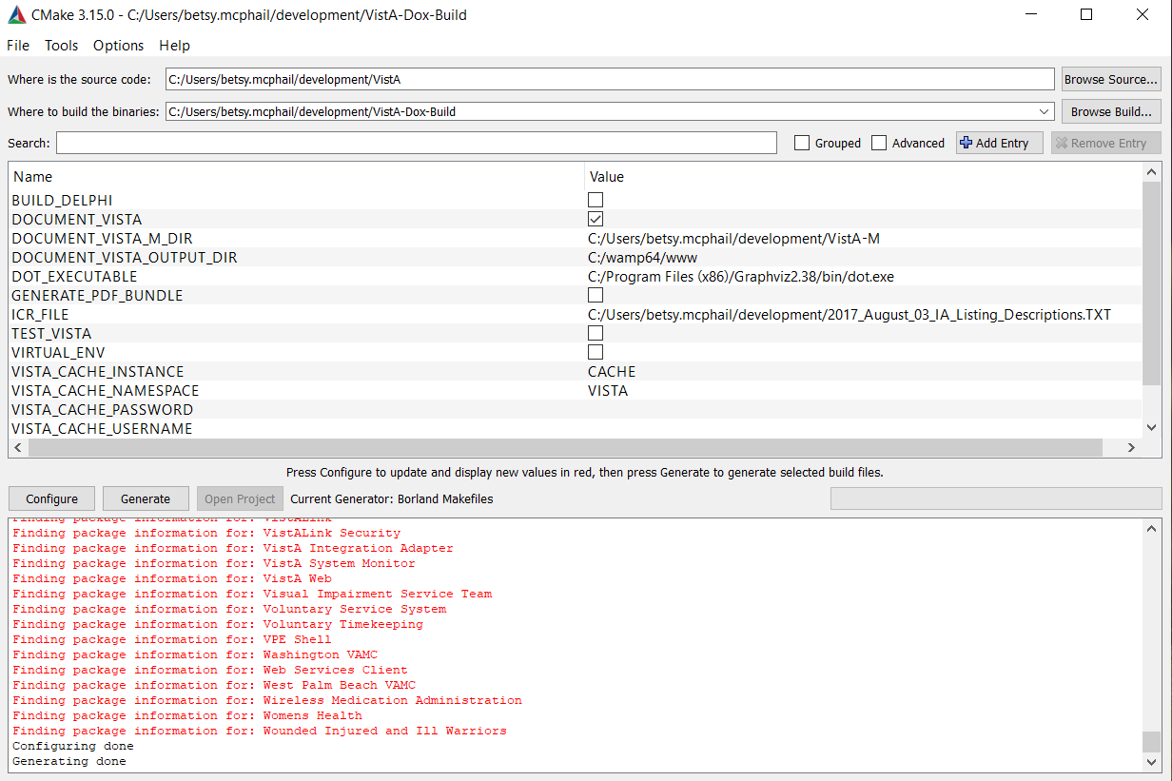Enable the Advanced checkbox
1172x781 pixels.
click(x=879, y=143)
